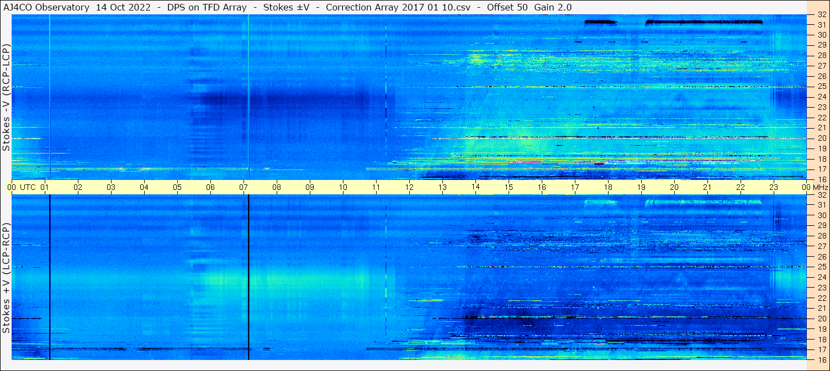830x371 pixels.
Task: Click the 18 MHz label of the Stokes -V panel
Action: (x=822, y=159)
